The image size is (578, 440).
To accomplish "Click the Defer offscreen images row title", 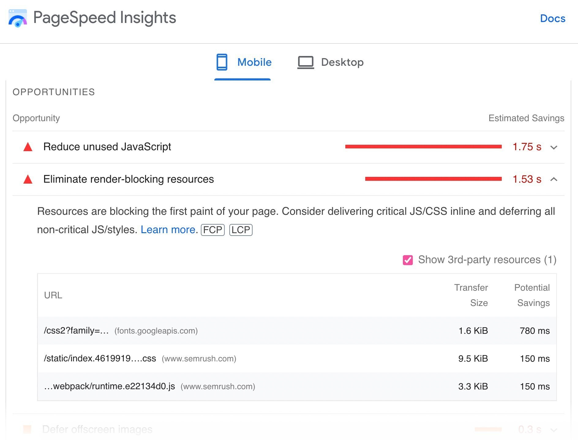I will tap(97, 429).
